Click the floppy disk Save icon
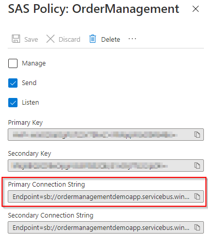 [x=16, y=39]
